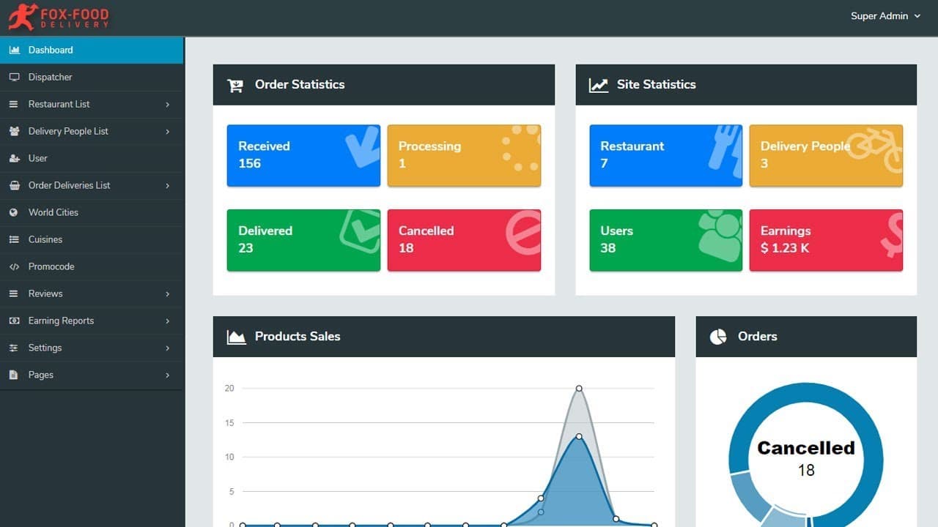Image resolution: width=938 pixels, height=527 pixels.
Task: Expand the Settings submenu chevron
Action: [167, 348]
